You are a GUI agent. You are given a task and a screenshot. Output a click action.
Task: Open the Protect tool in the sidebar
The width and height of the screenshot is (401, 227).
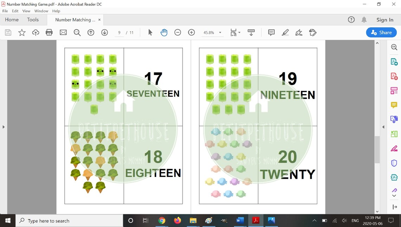pyautogui.click(x=394, y=163)
